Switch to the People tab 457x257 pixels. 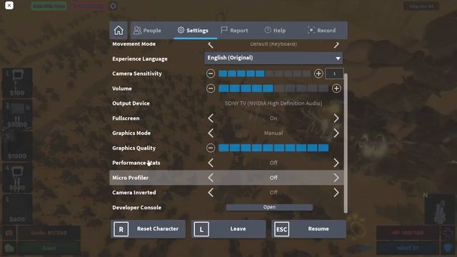147,30
